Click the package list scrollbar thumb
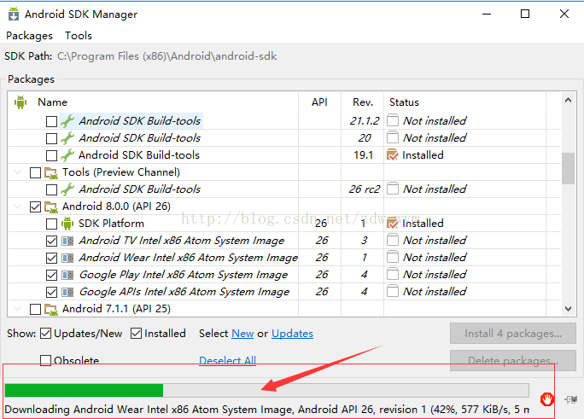584x419 pixels. tap(568, 168)
